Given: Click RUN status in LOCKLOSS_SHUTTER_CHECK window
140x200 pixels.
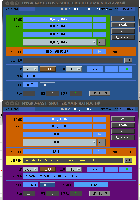Looking at the screenshot, I should pyautogui.click(x=95, y=69).
